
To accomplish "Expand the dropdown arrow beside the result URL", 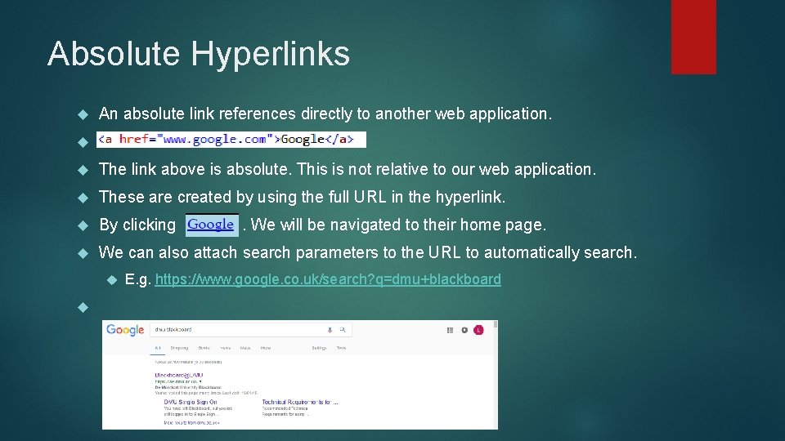I will click(x=200, y=381).
